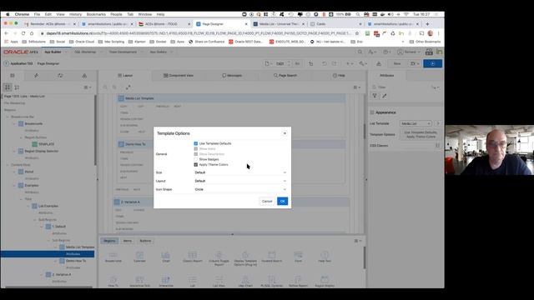Open the Bookmarks menu in macOS menu bar
534x300 pixels.
pos(96,15)
